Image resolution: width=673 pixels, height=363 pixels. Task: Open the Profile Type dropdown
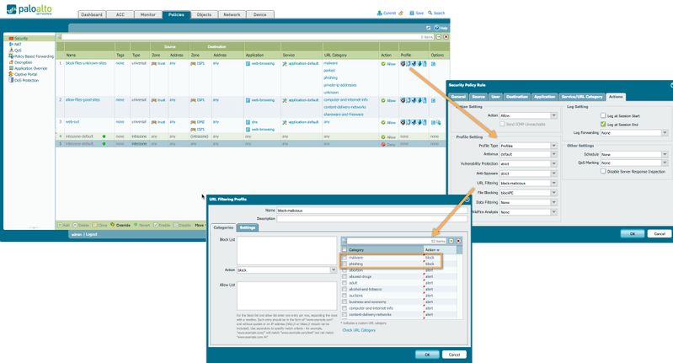tap(554, 146)
